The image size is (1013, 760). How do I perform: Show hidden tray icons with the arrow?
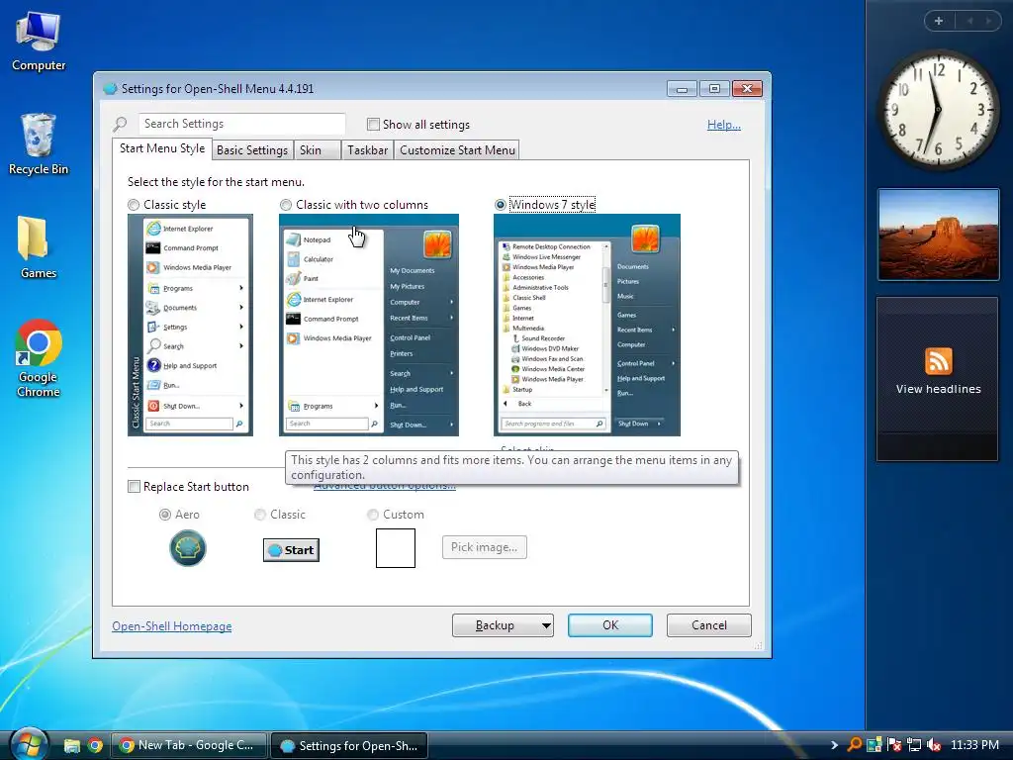tap(834, 745)
